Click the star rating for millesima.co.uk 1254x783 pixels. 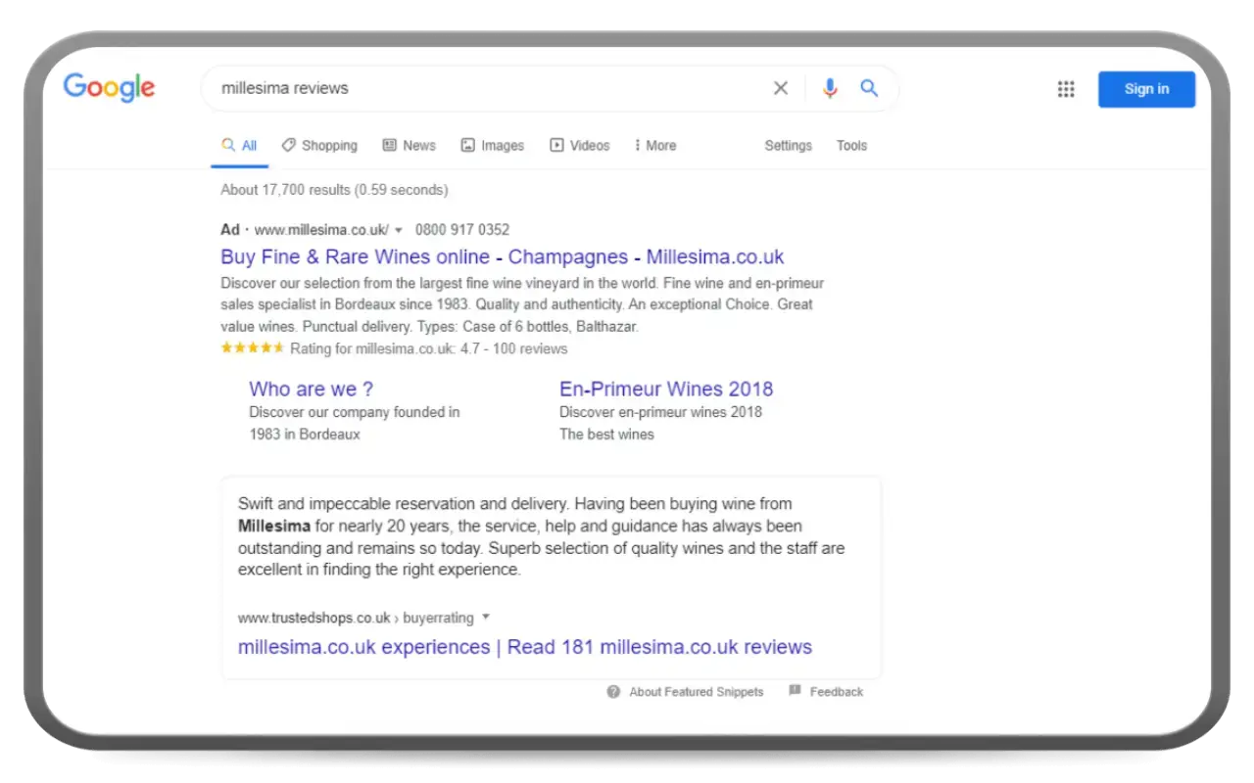tap(252, 348)
